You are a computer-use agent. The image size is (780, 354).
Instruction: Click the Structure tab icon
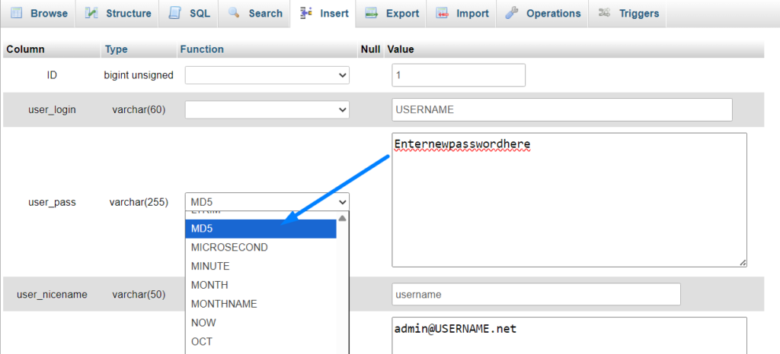point(91,13)
